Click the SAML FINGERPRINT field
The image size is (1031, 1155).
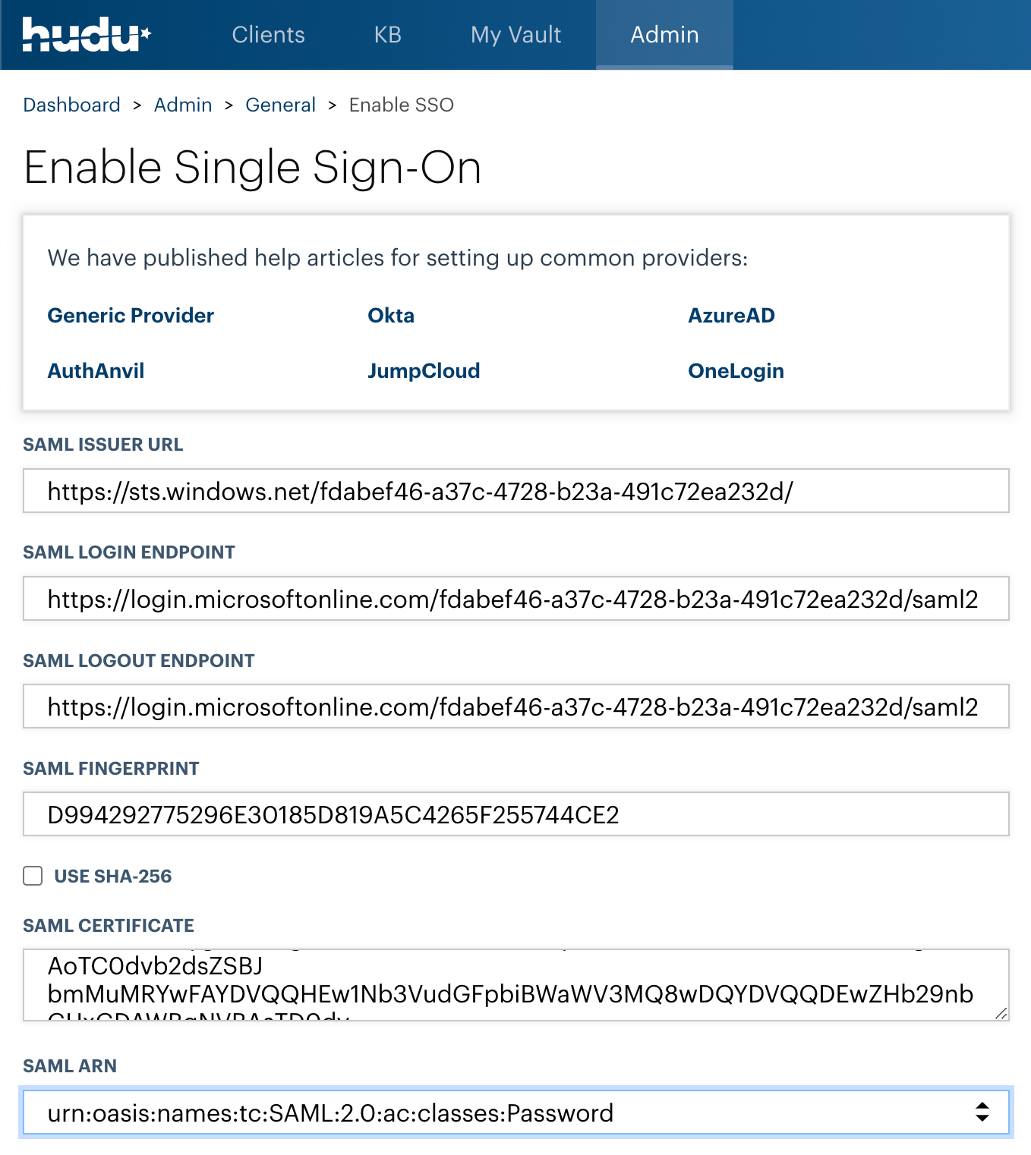[515, 814]
